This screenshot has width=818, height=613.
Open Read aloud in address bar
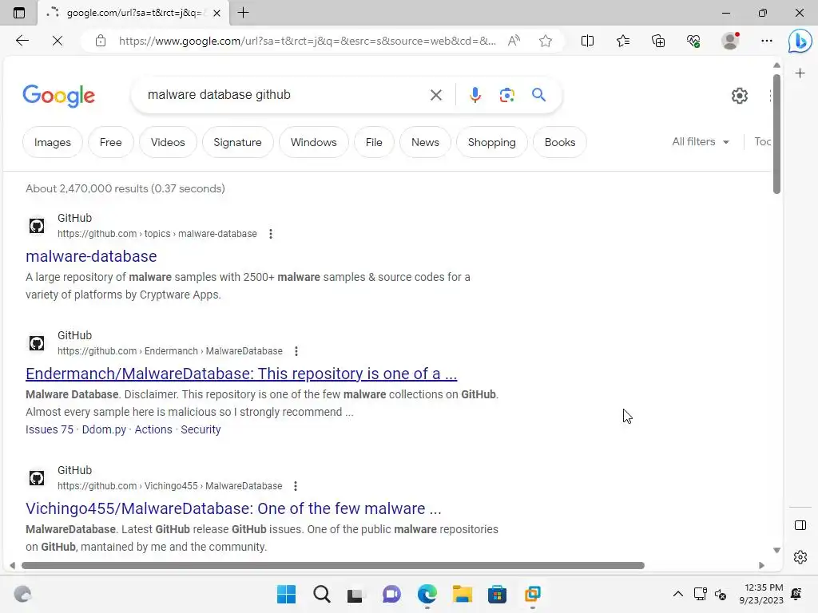514,41
